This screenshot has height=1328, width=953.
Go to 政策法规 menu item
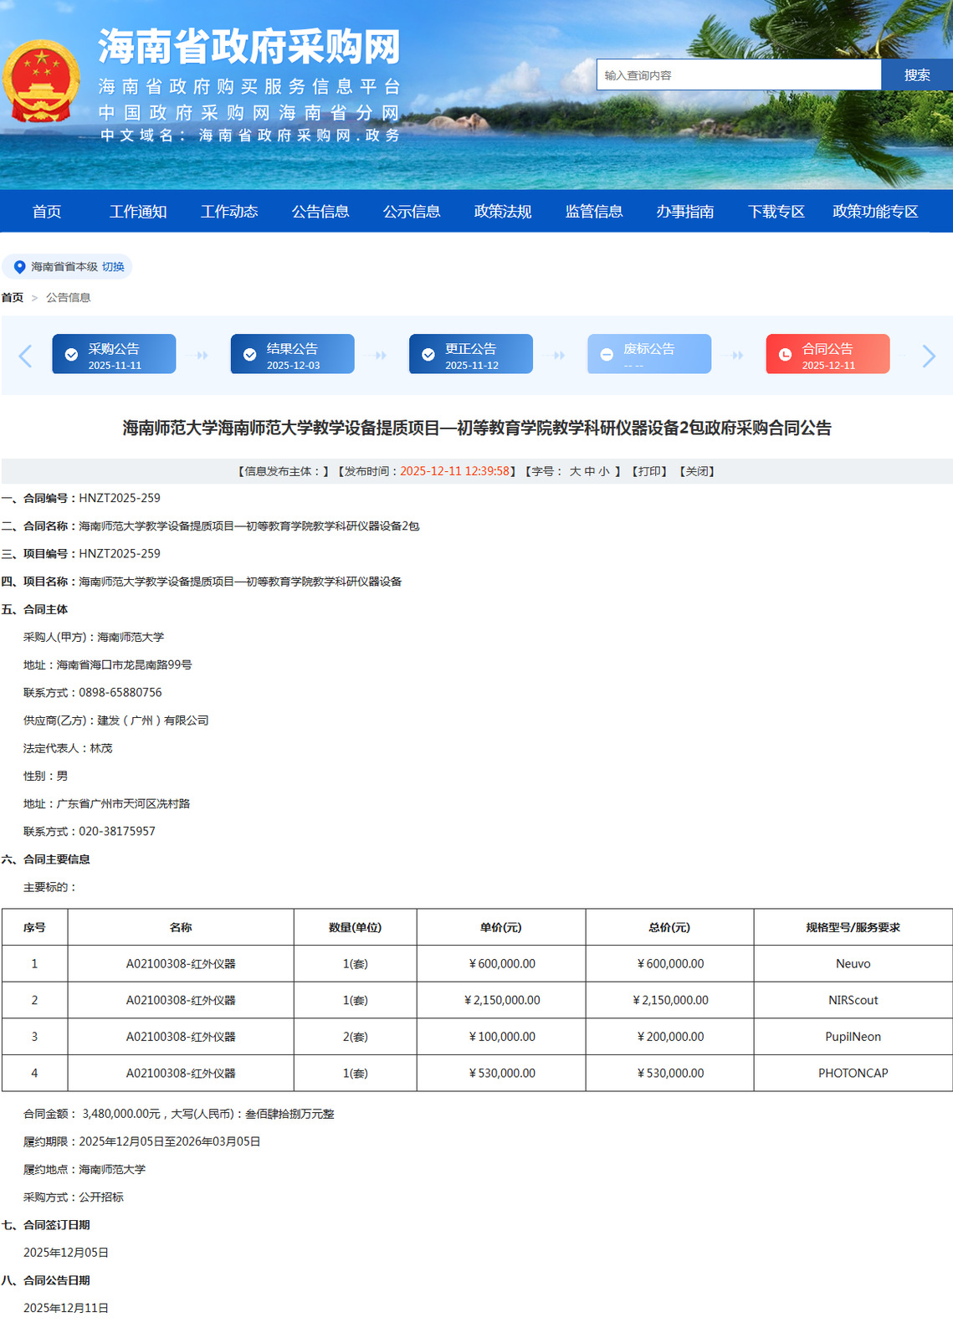[x=502, y=212]
